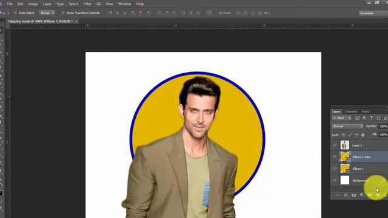388x218 pixels.
Task: Align vertical centers icon in options bar
Action: pyautogui.click(x=117, y=13)
